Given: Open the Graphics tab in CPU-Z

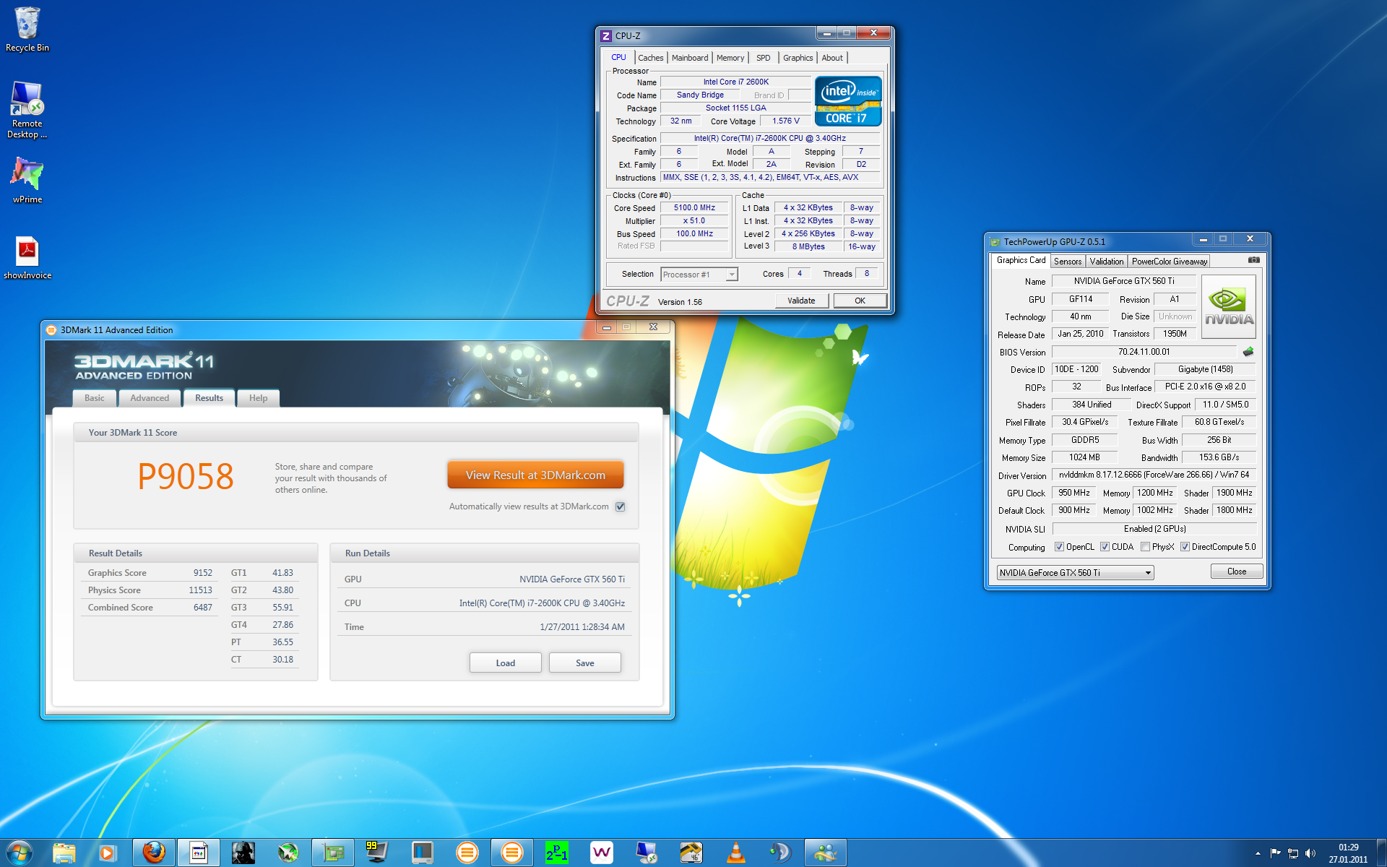Looking at the screenshot, I should click(x=798, y=58).
